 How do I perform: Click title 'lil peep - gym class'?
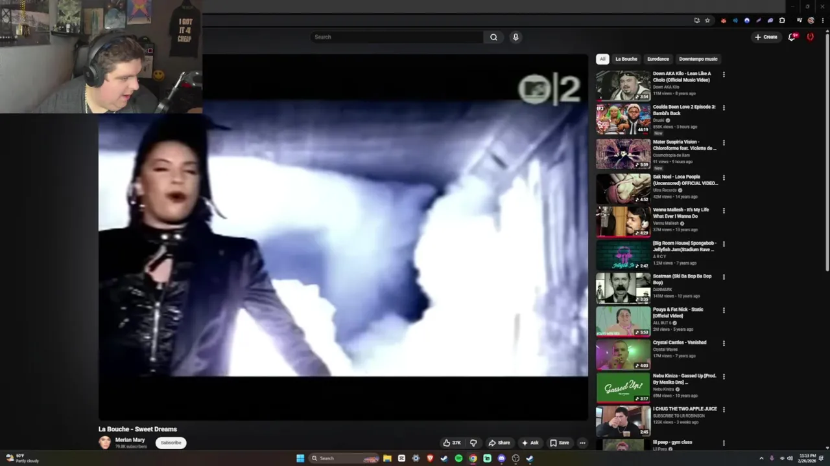(x=672, y=442)
